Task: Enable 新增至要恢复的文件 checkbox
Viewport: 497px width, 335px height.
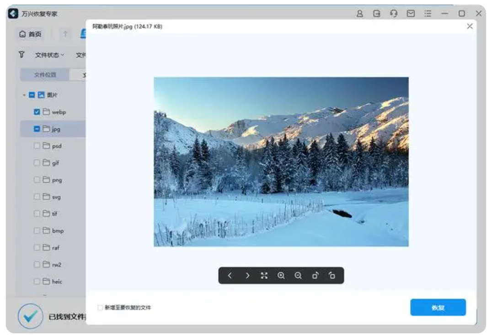Action: coord(100,308)
